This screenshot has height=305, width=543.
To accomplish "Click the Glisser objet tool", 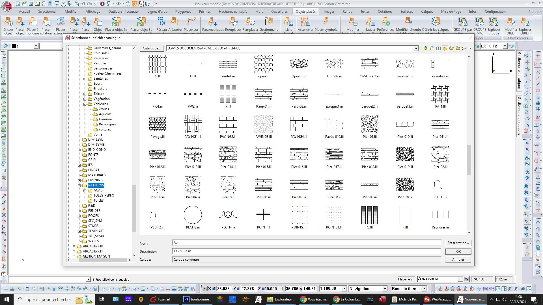I will [8, 25].
